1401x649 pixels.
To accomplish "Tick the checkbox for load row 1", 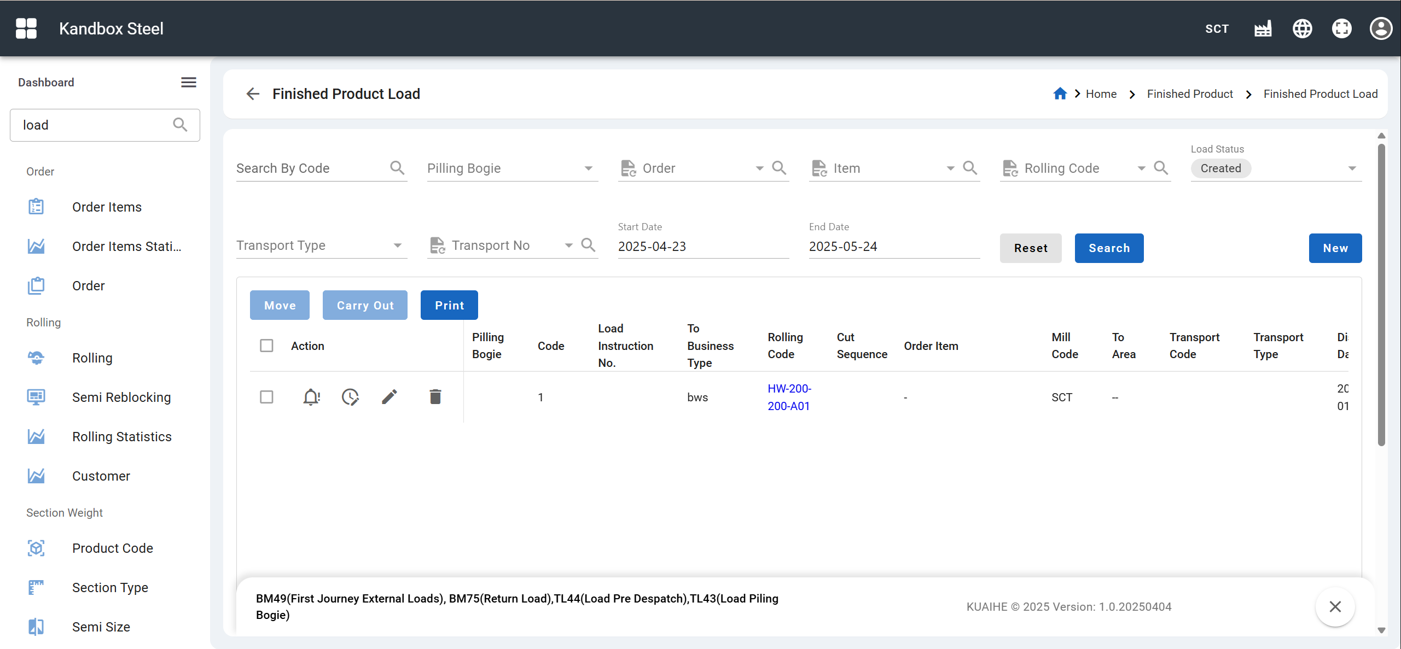I will (x=266, y=397).
